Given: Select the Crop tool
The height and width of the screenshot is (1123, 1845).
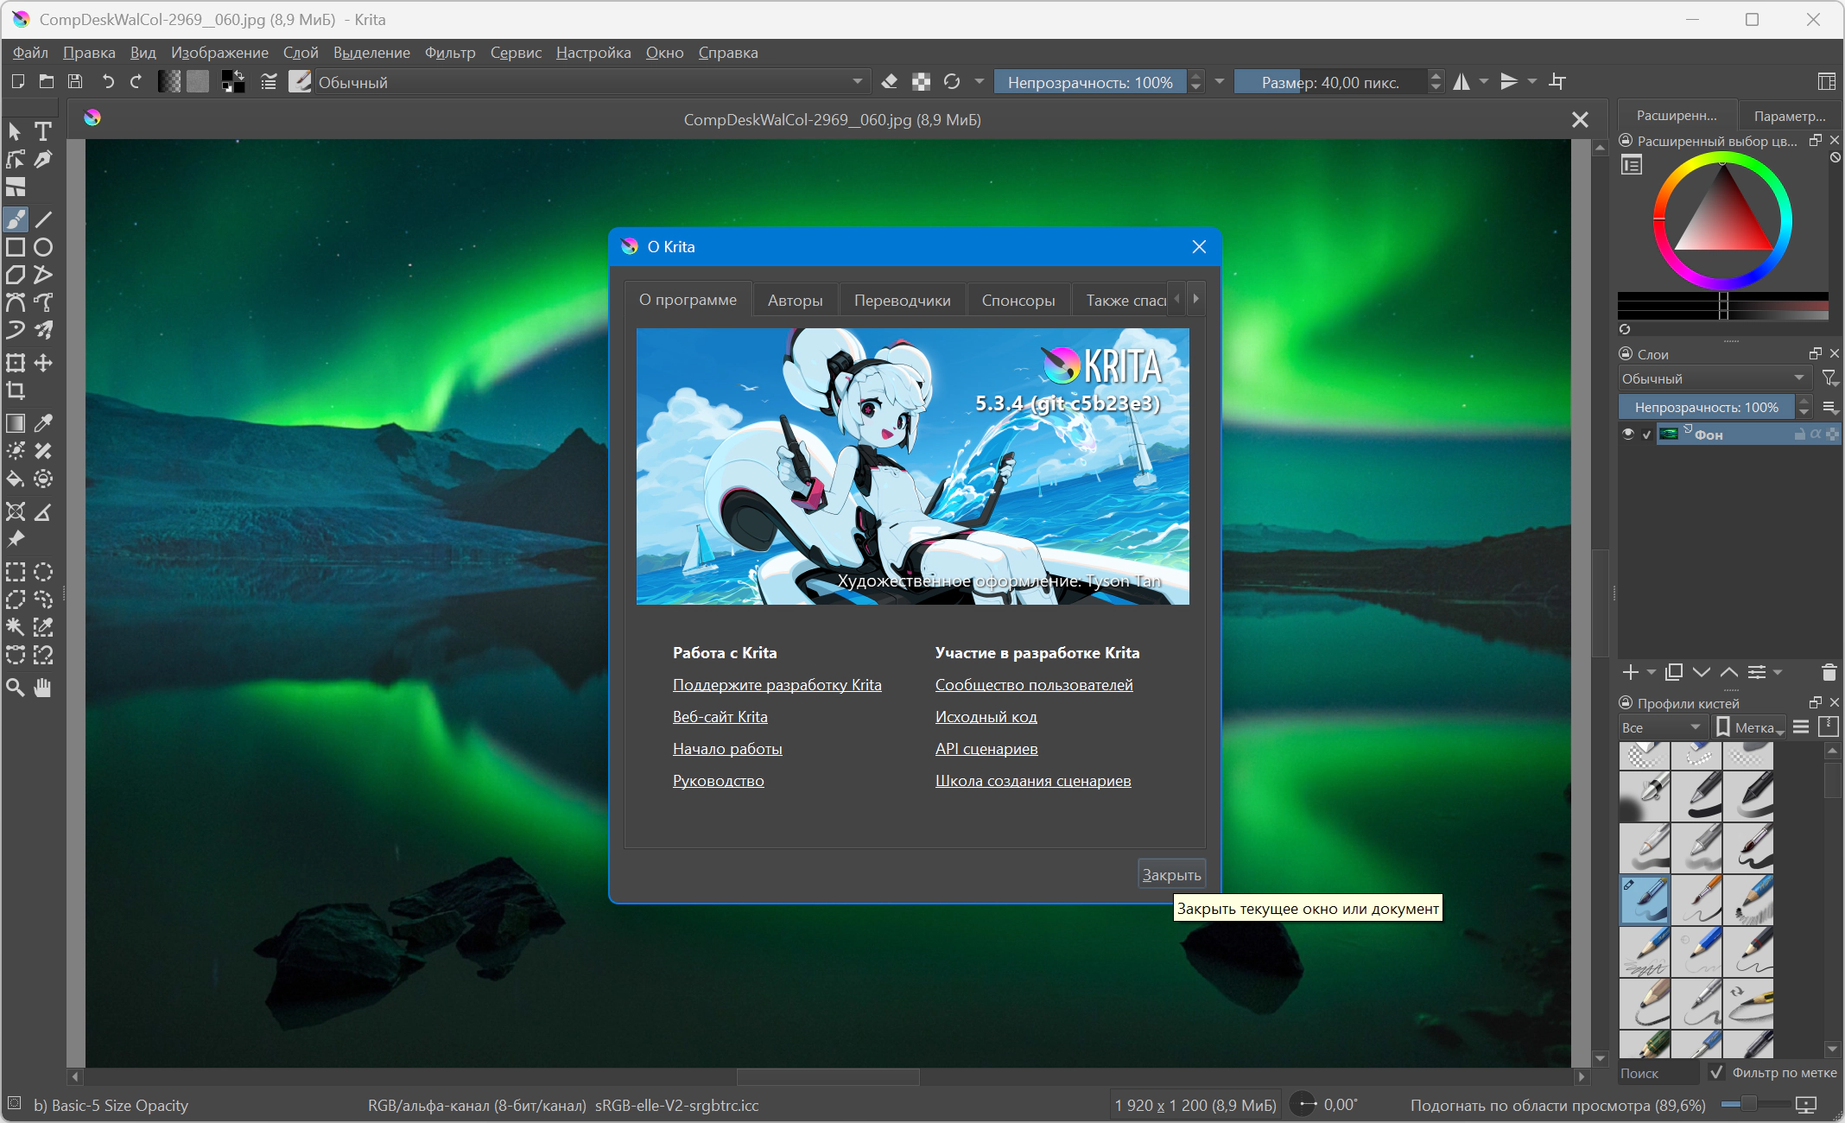Looking at the screenshot, I should [16, 390].
